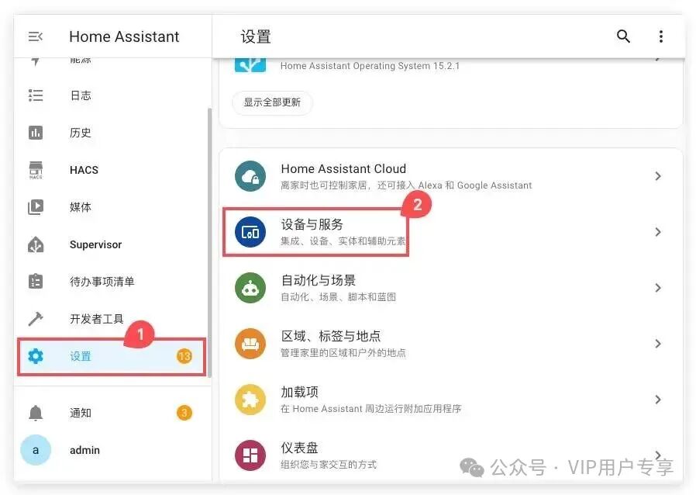Click the 日志 list icon

36,95
